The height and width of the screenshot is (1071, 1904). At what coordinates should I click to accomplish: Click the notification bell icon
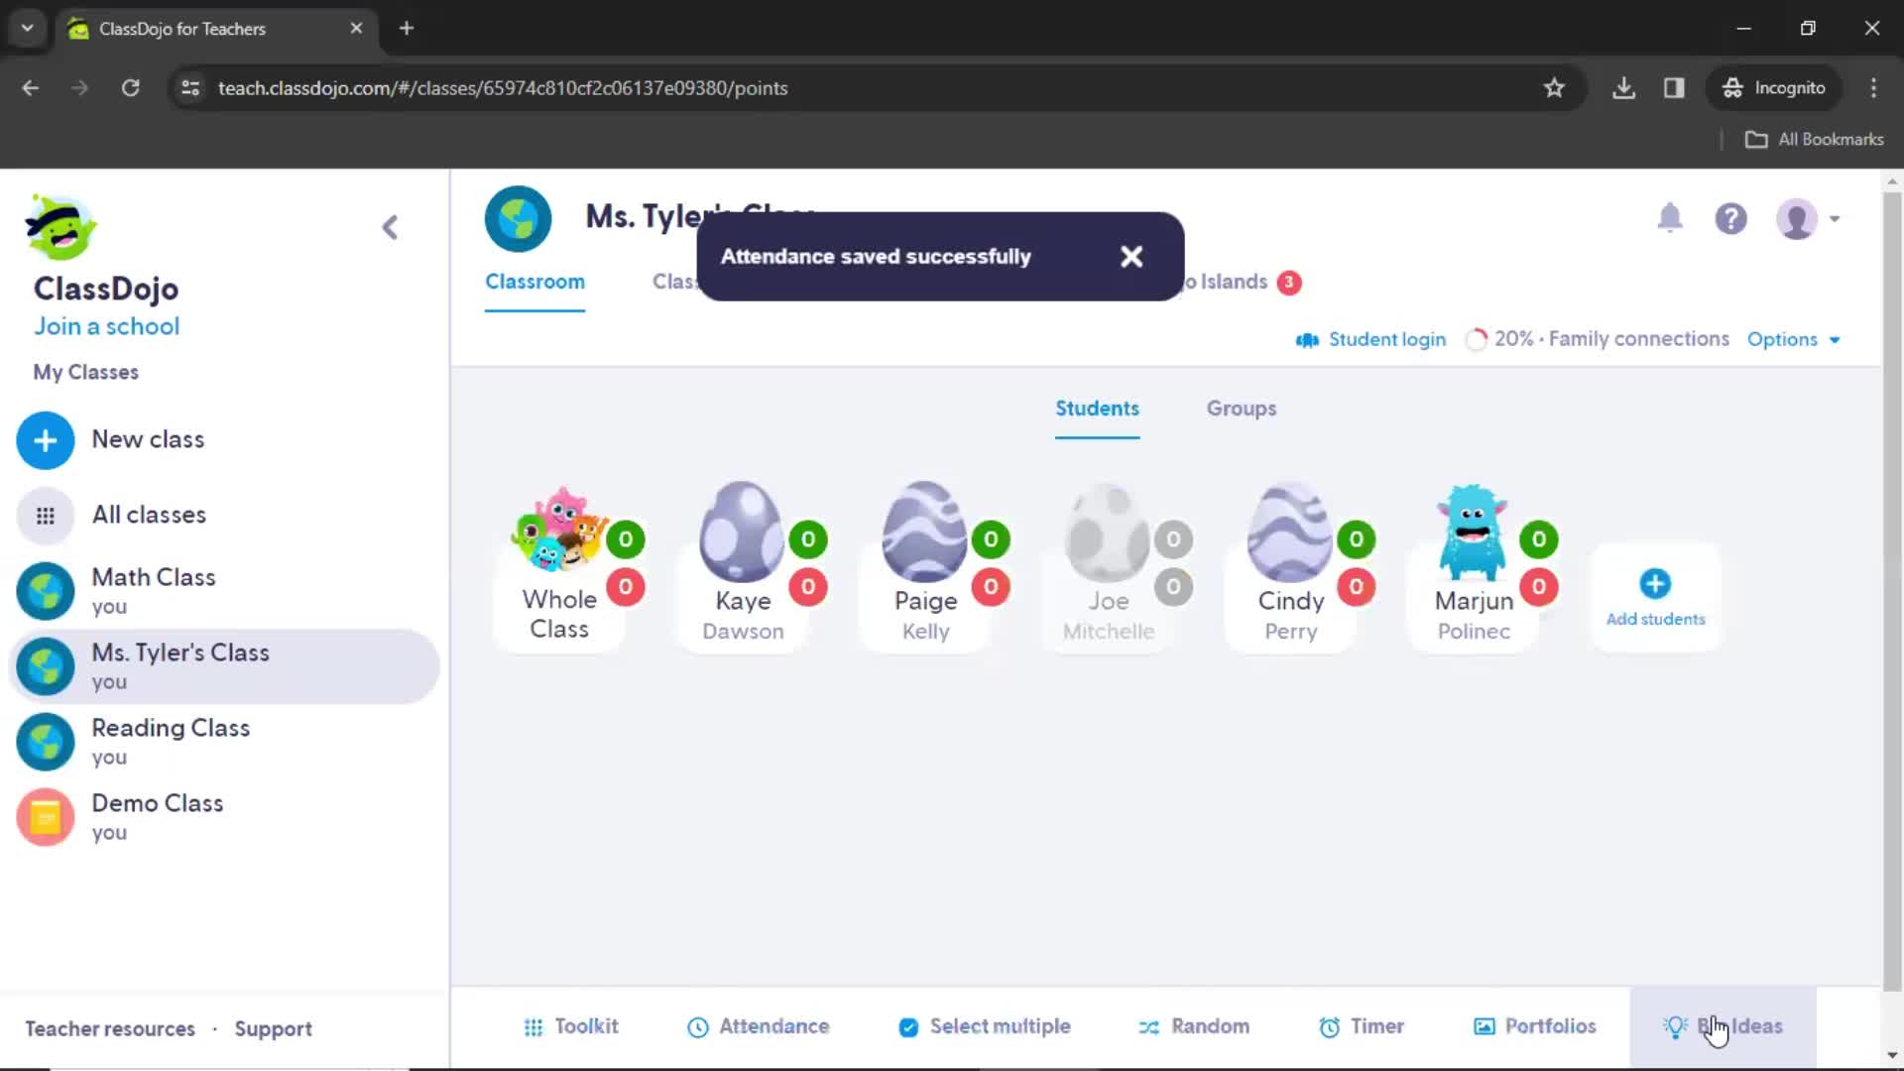coord(1670,218)
